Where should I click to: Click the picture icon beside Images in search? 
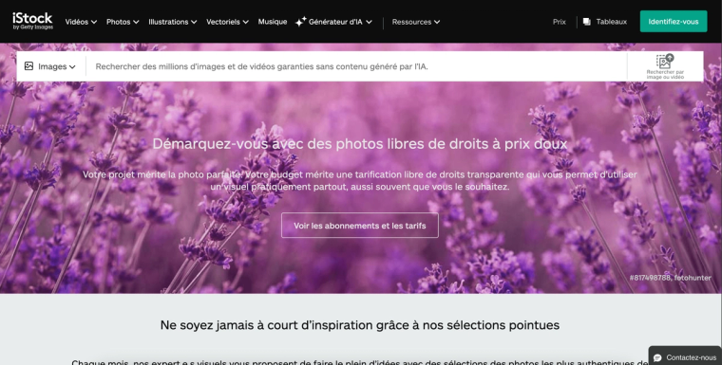click(29, 66)
